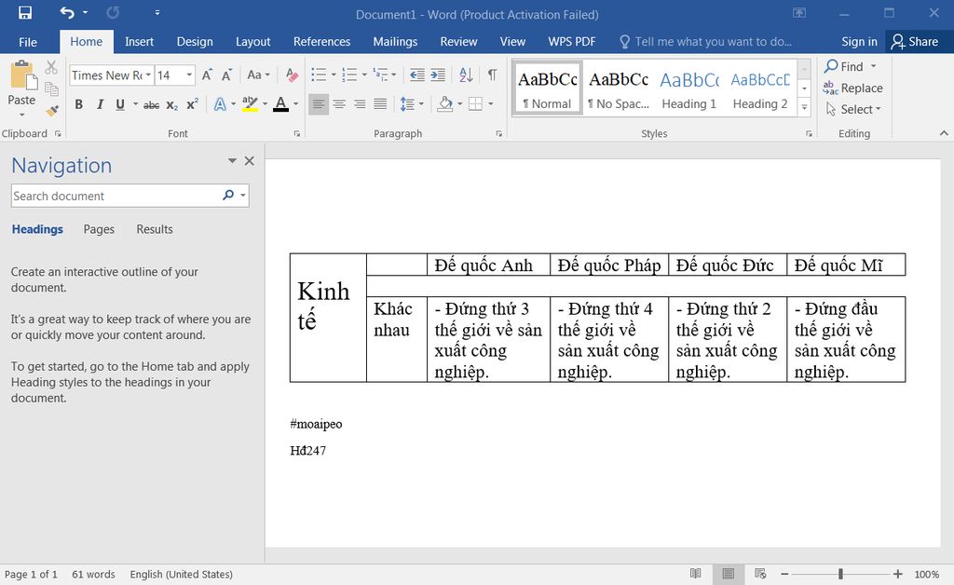Screen dimensions: 954x585
Task: Save the document with floppy icon
Action: click(25, 13)
